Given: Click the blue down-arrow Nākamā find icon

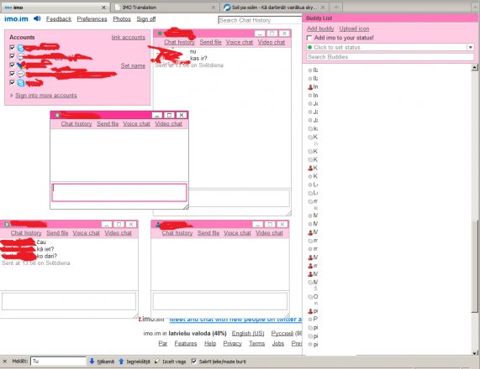Looking at the screenshot, I should coord(92,361).
